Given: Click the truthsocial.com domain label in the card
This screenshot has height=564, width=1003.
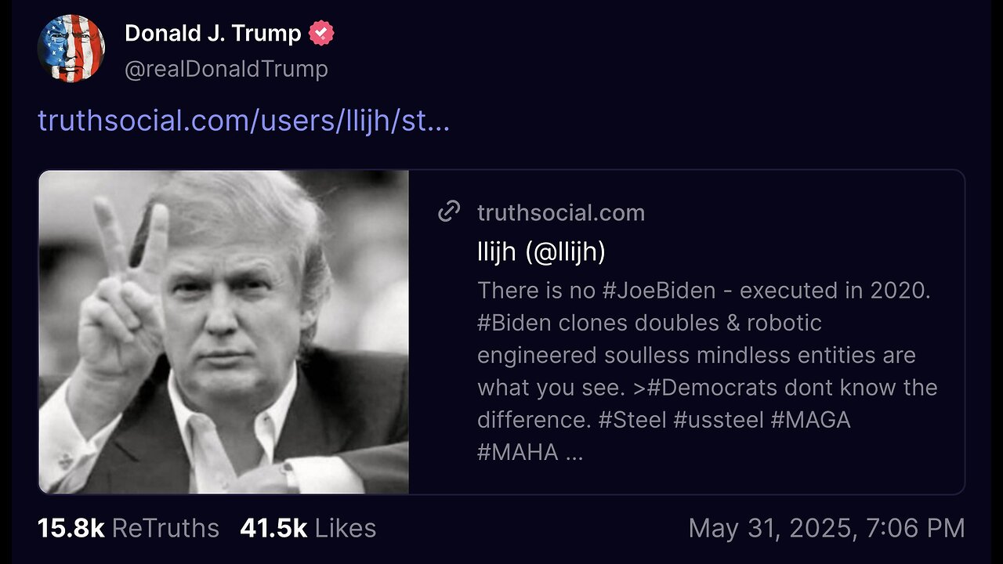Looking at the screenshot, I should [x=560, y=212].
